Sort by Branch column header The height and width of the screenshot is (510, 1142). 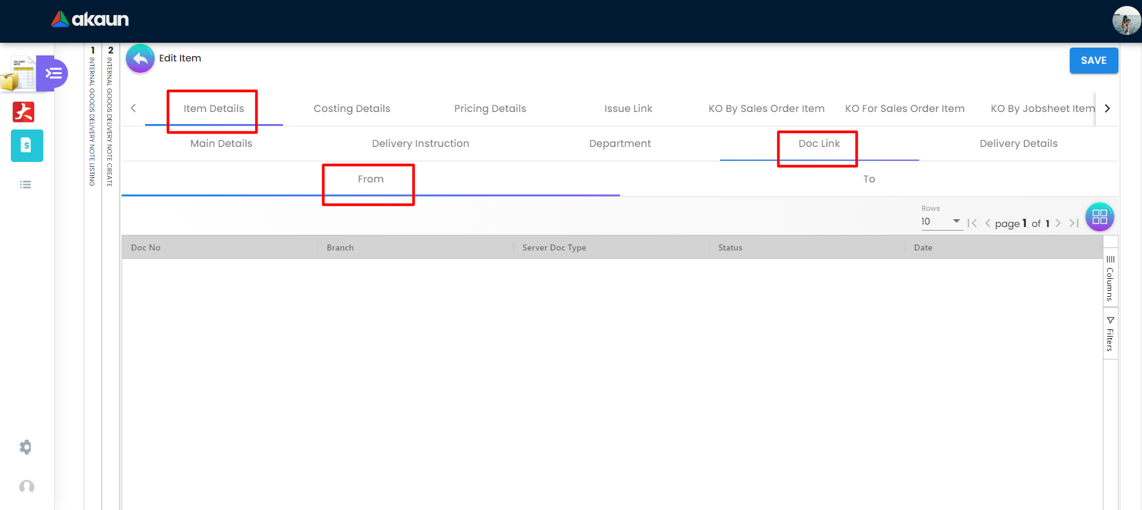click(415, 247)
